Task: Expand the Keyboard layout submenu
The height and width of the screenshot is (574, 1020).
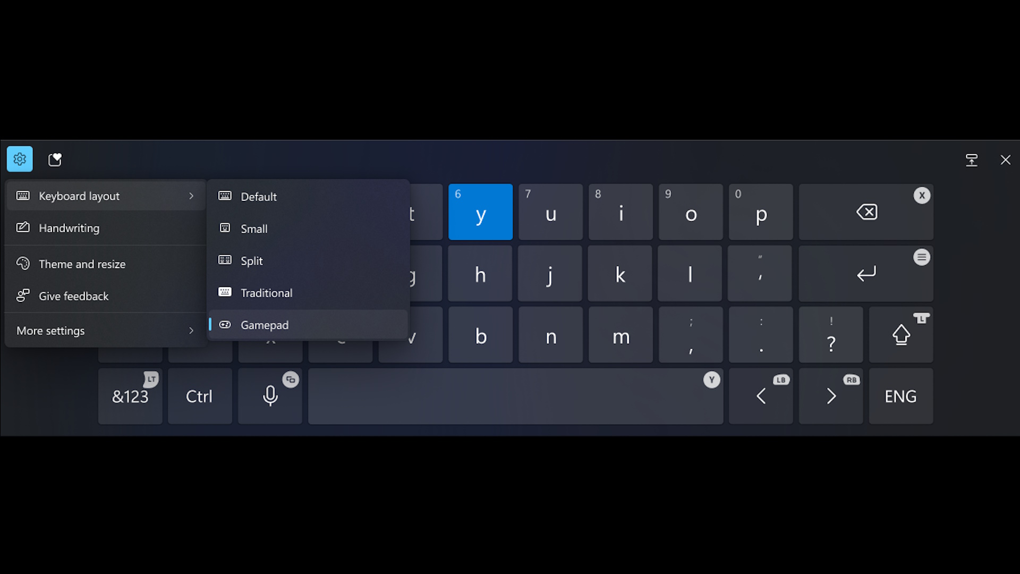Action: tap(105, 196)
